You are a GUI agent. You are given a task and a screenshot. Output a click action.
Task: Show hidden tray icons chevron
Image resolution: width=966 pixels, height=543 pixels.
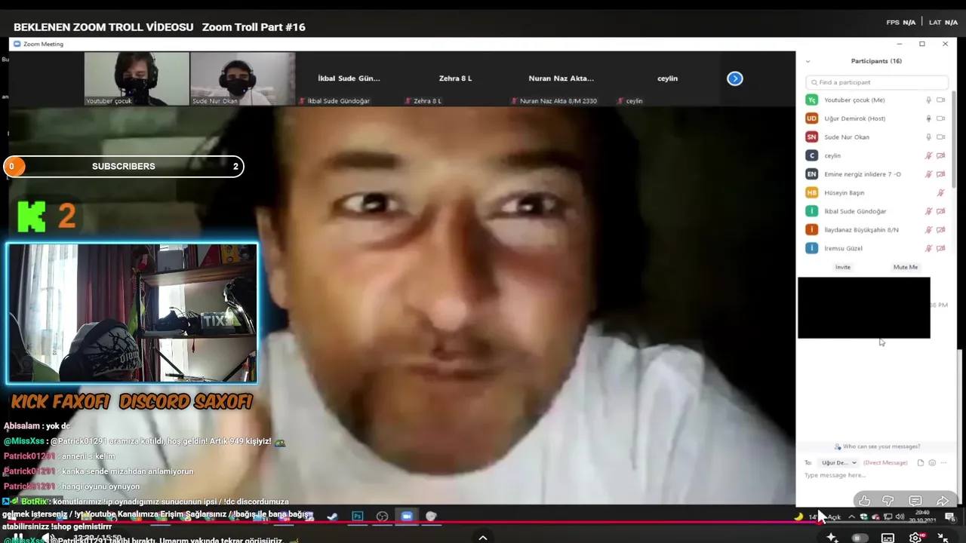pyautogui.click(x=852, y=517)
